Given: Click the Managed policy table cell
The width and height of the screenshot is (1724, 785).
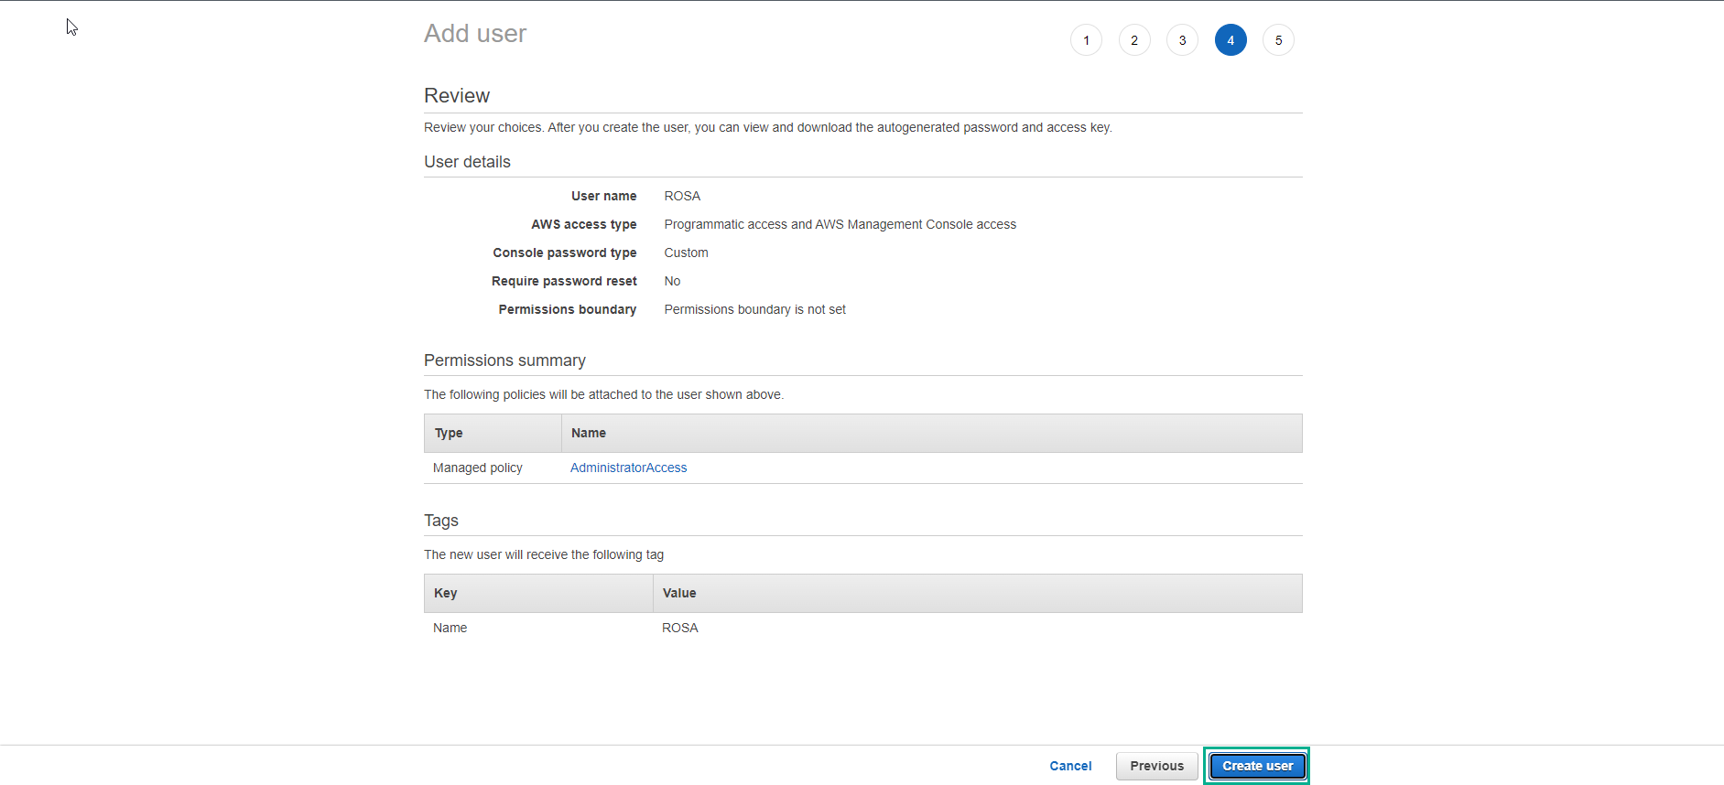Looking at the screenshot, I should coord(478,468).
